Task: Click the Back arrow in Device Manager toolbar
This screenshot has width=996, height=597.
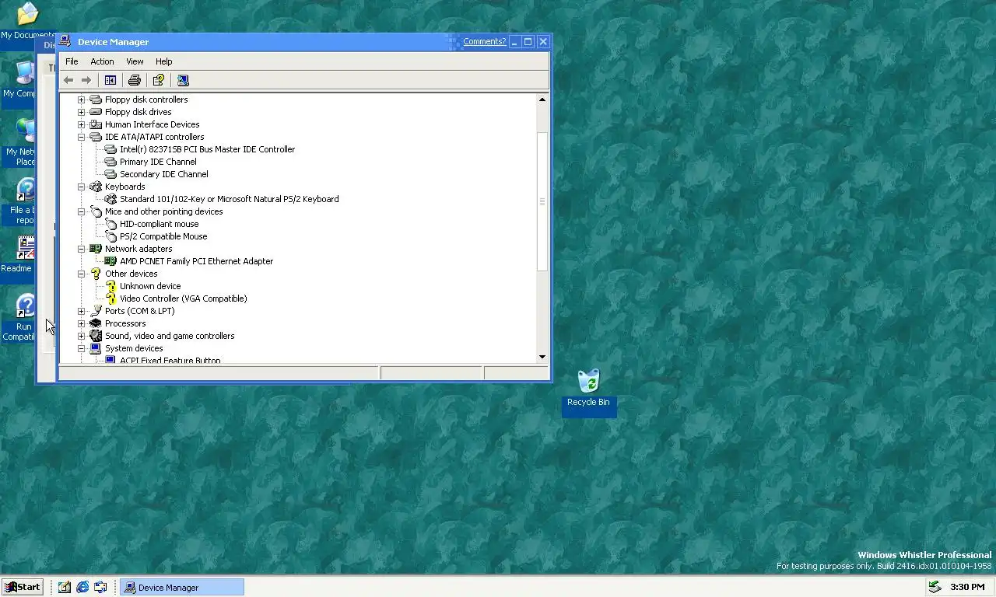Action: point(68,80)
